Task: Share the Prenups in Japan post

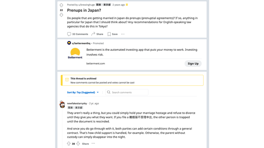Action: tap(97, 34)
